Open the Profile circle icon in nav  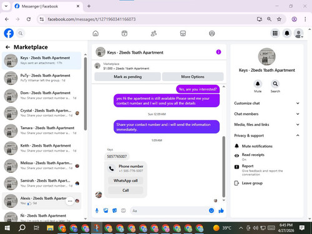tap(212, 33)
